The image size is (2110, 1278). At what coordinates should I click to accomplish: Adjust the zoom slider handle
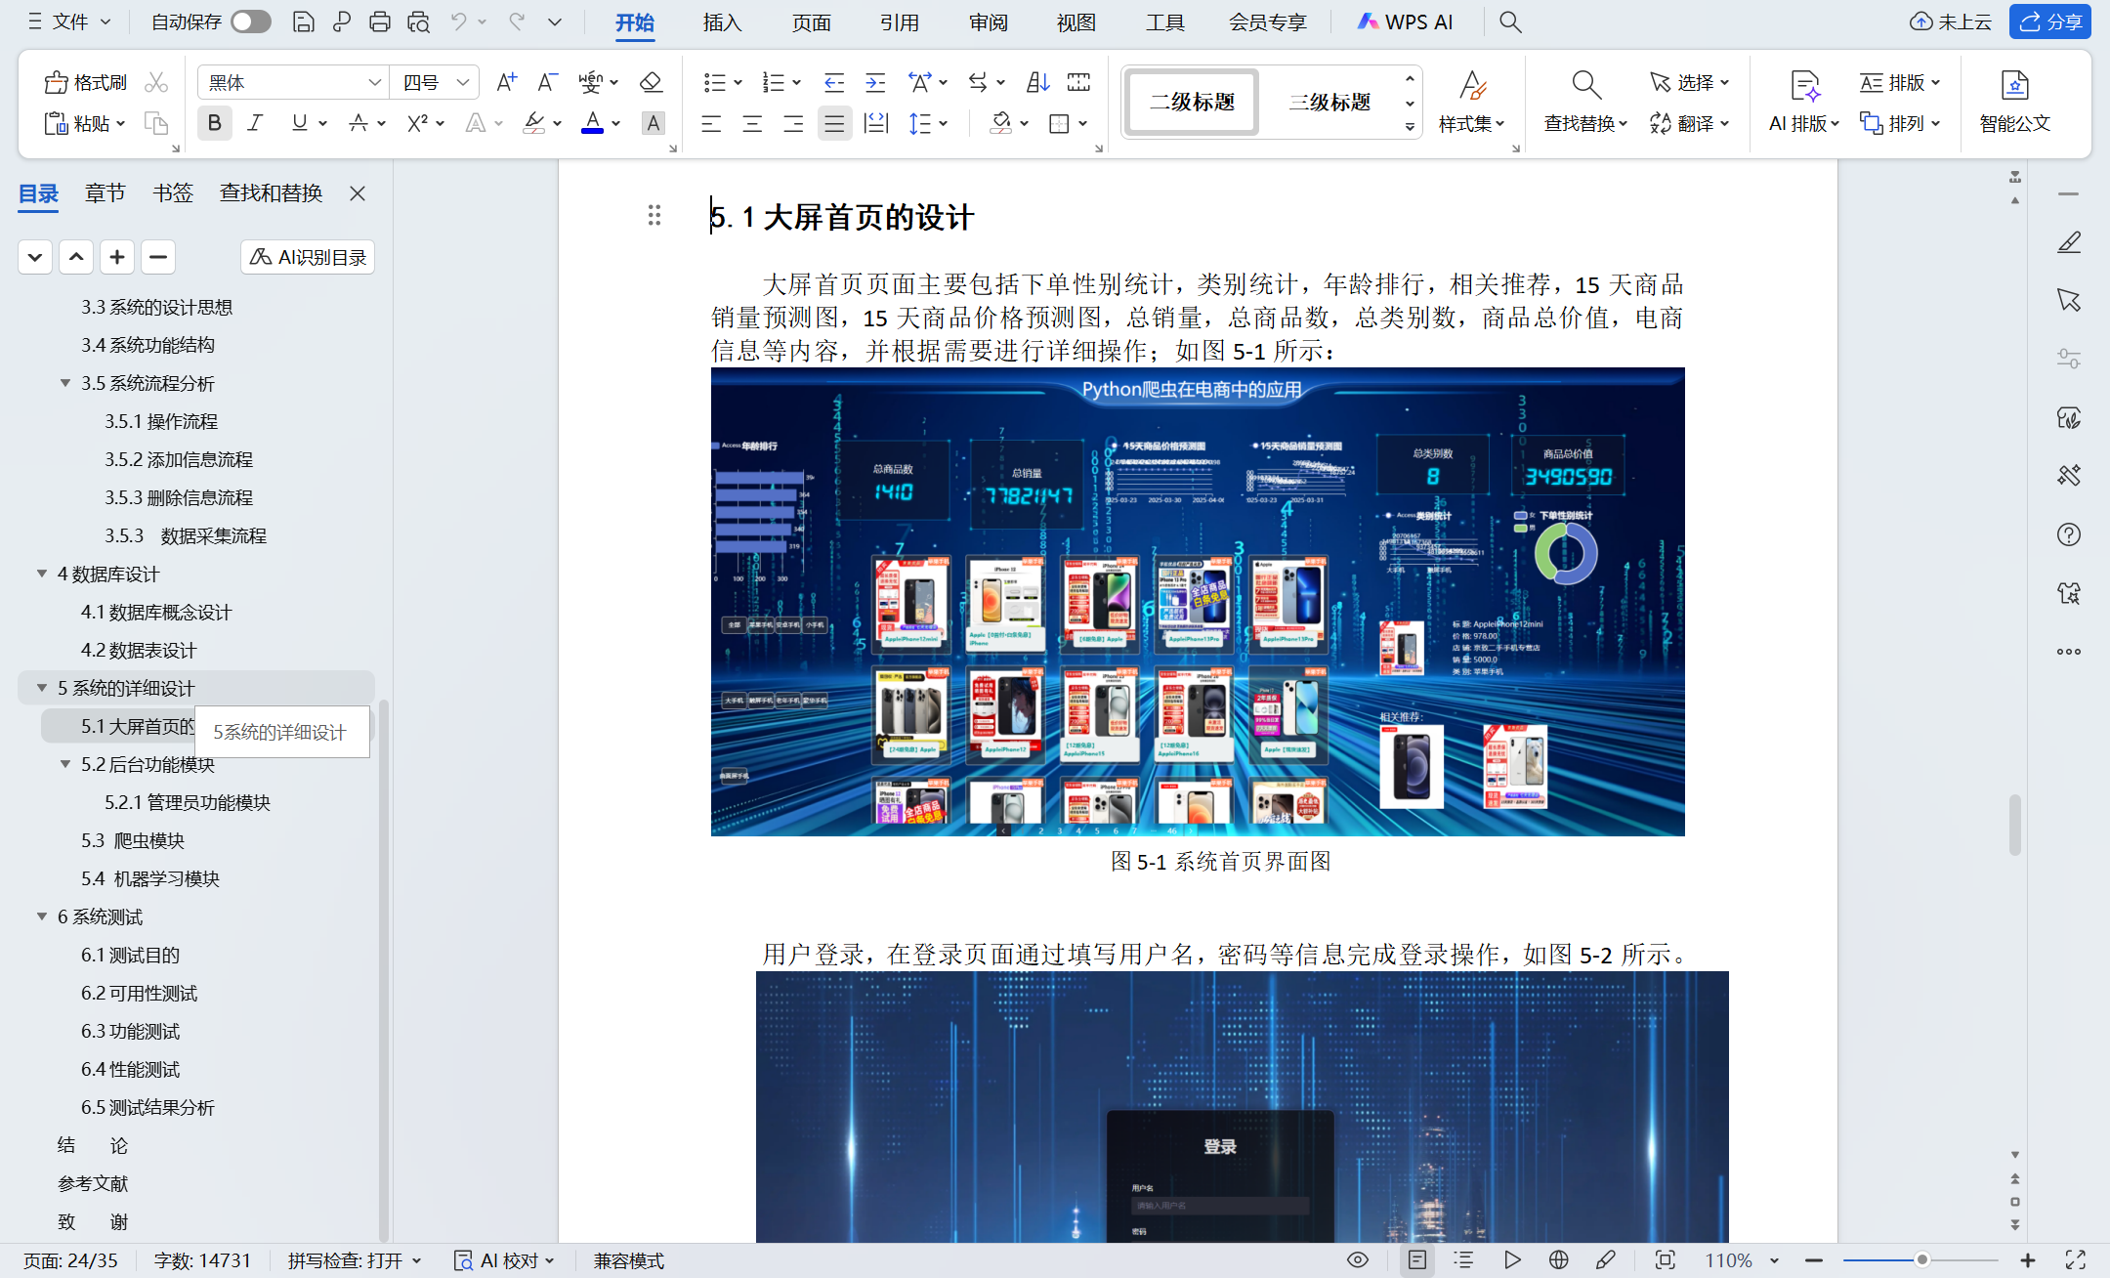(x=1921, y=1259)
